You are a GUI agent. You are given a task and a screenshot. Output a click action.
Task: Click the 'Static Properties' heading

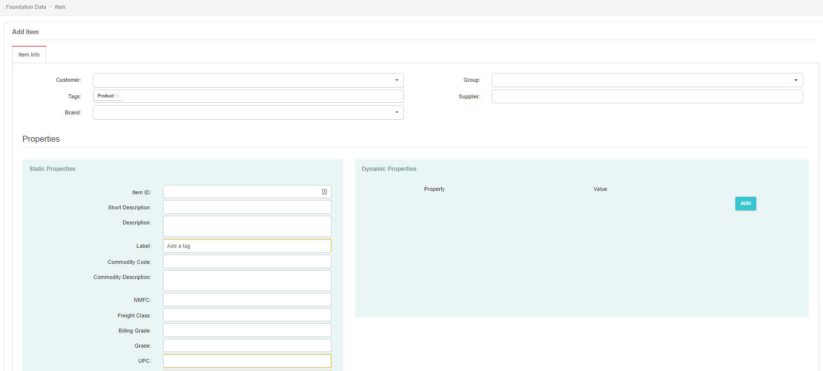coord(53,169)
